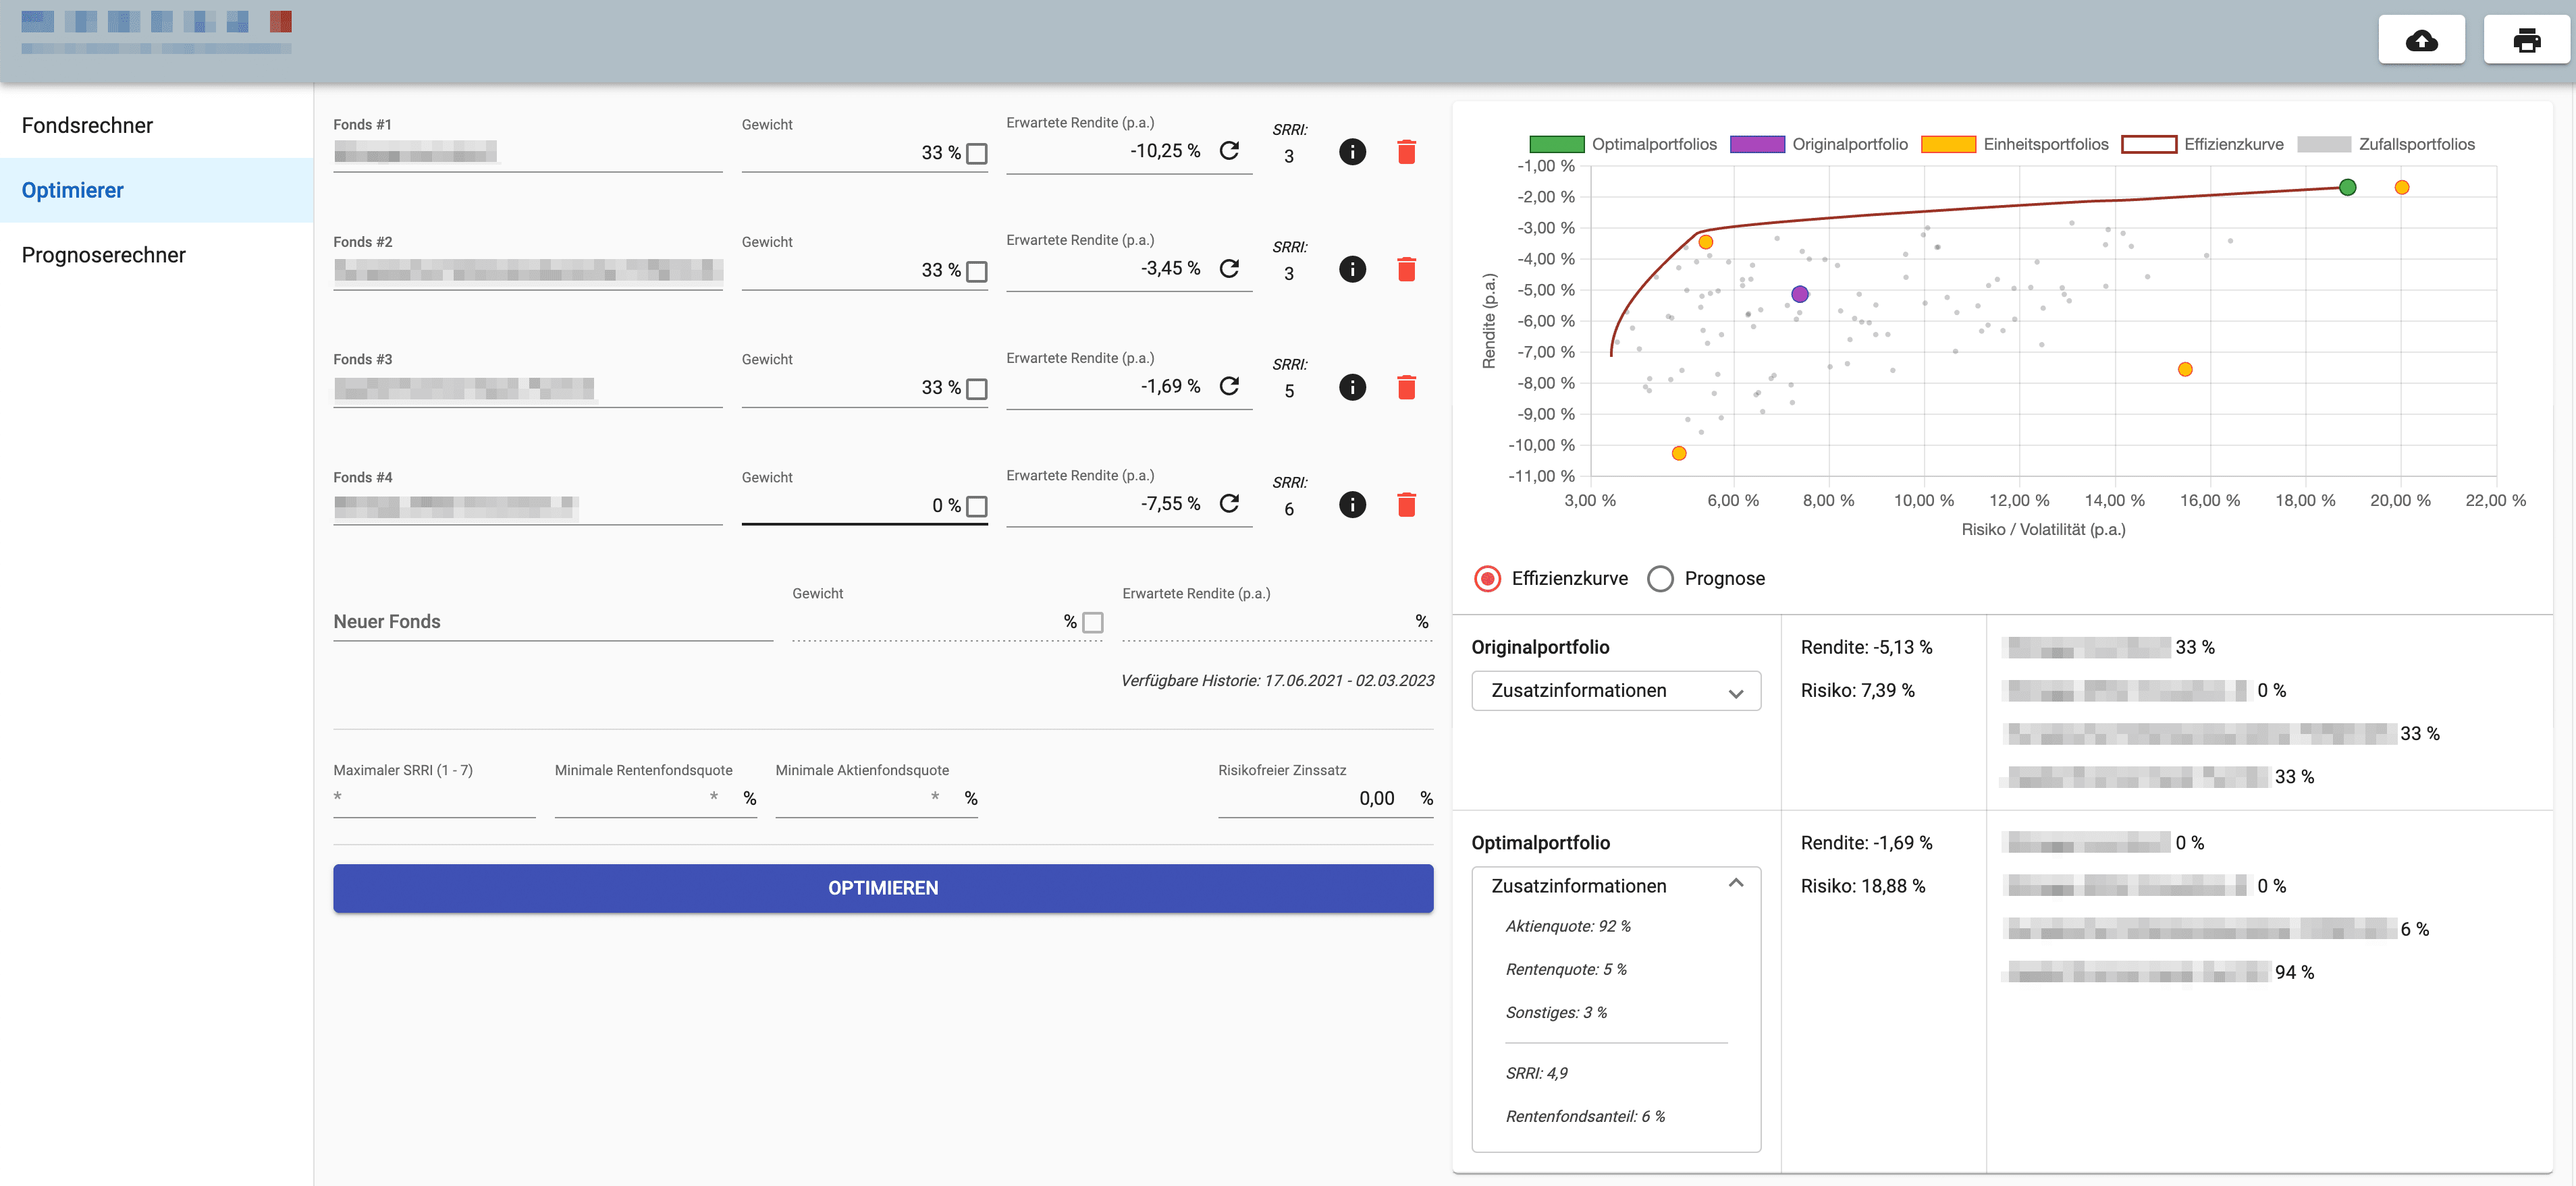Expand Zusatzinformationen under Originalportfolio
This screenshot has width=2576, height=1186.
(1616, 690)
